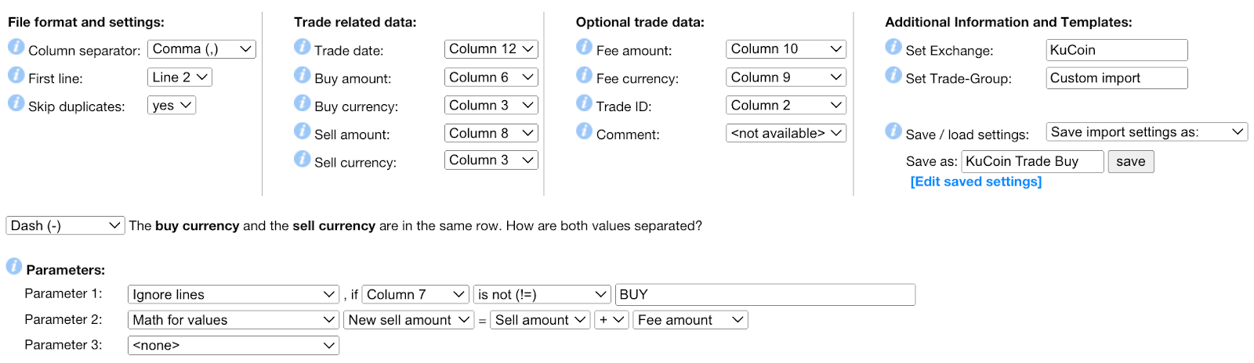Click the Set Exchange KuCoin text field

point(1116,50)
